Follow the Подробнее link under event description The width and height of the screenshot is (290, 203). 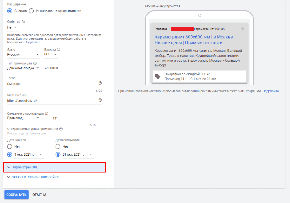33,42
